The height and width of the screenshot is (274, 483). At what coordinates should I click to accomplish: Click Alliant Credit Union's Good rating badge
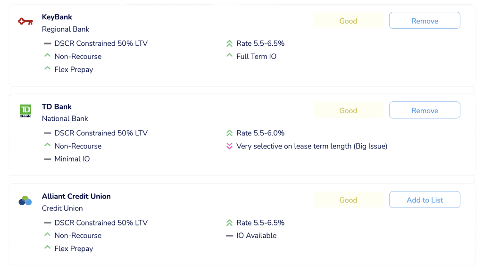tap(348, 200)
